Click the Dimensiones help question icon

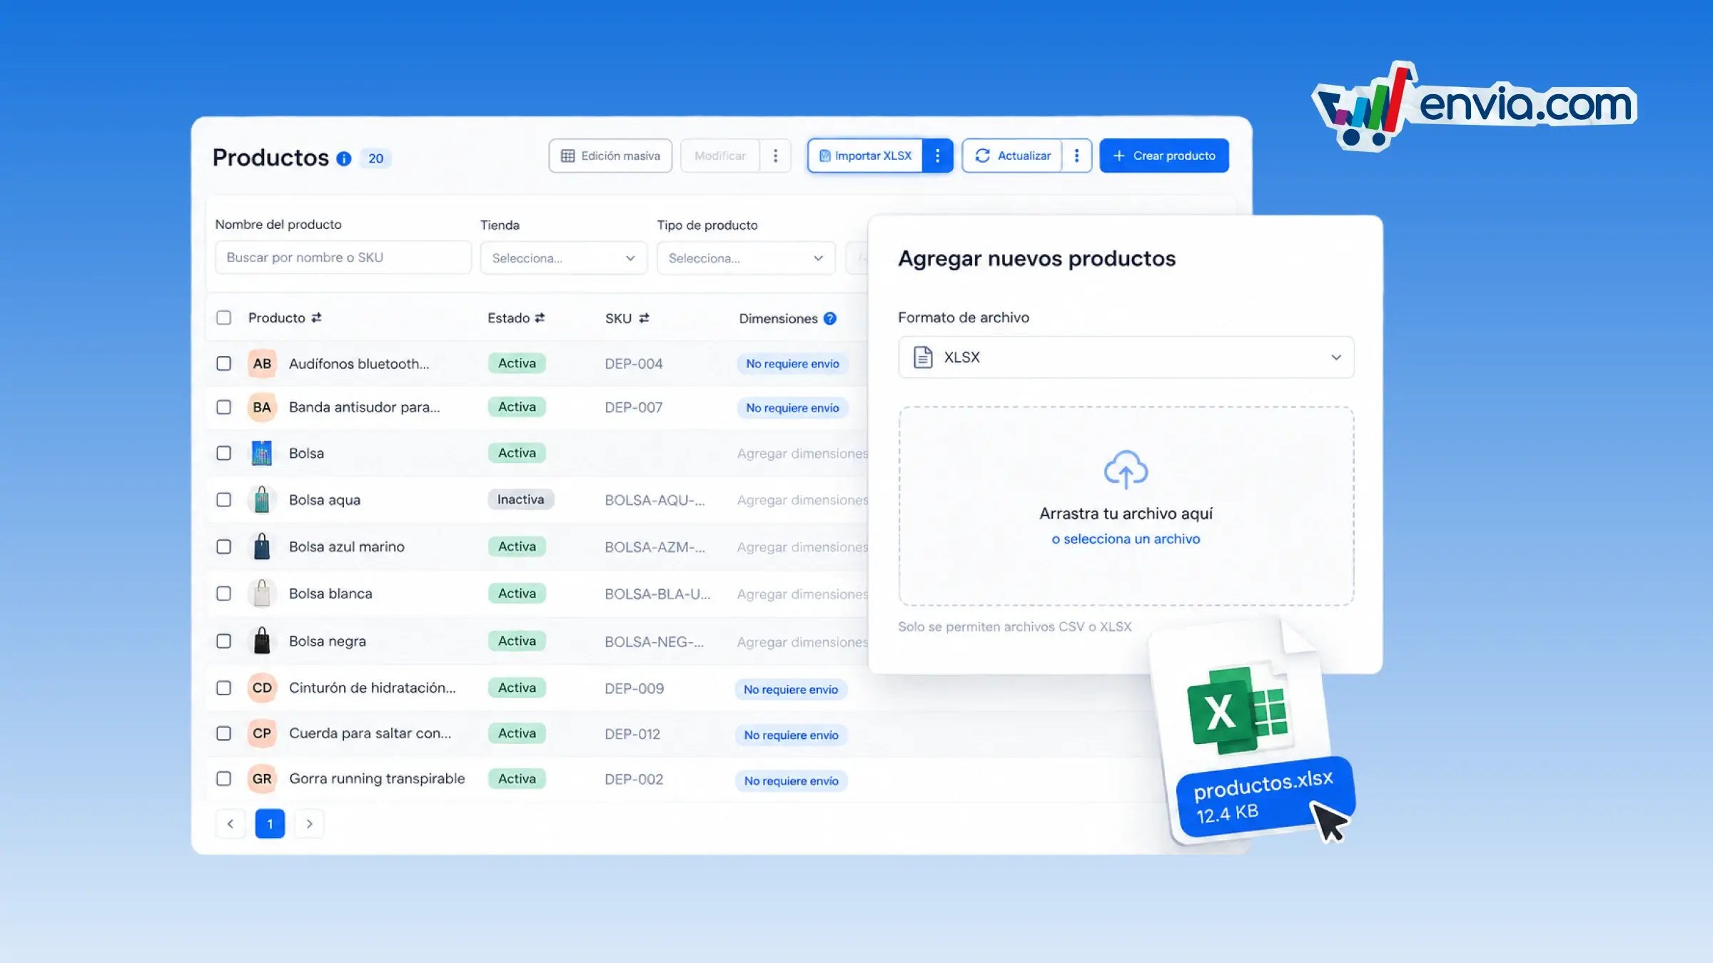[x=830, y=319]
